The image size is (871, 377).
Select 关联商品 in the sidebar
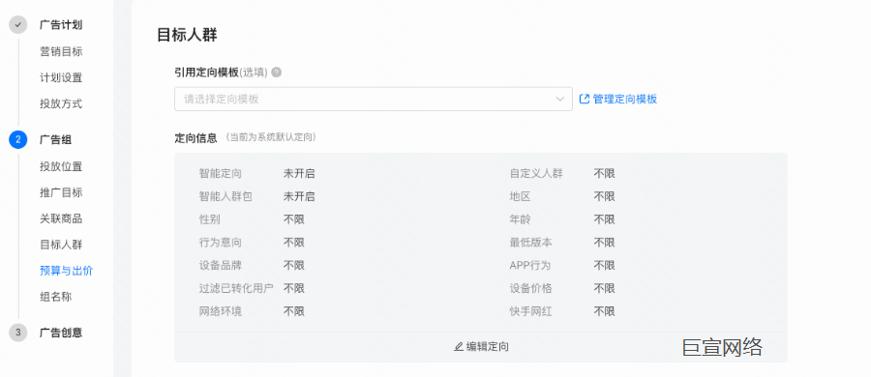click(x=61, y=218)
